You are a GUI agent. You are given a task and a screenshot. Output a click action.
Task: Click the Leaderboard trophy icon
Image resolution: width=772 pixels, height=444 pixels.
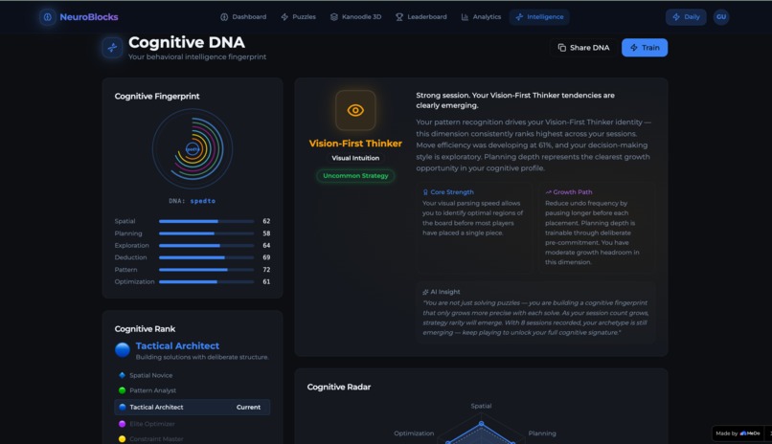point(399,16)
